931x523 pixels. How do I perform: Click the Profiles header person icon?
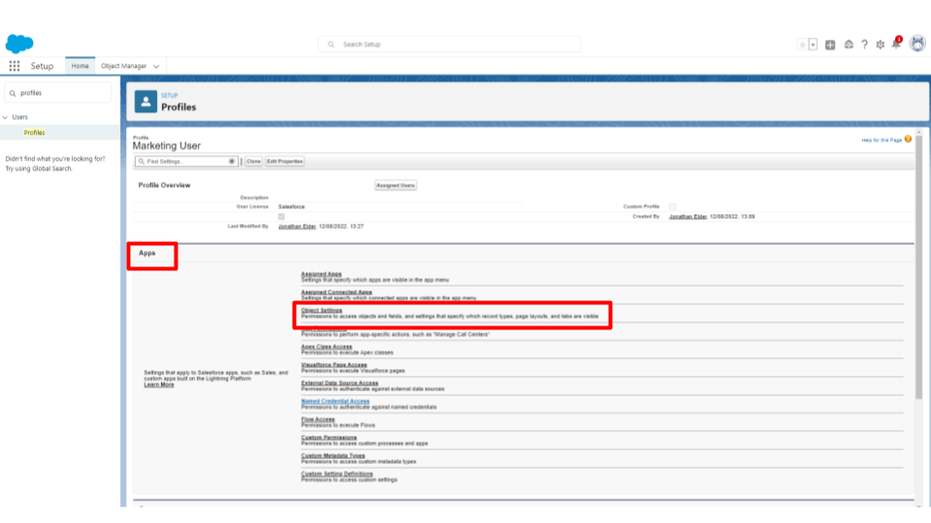coord(145,102)
